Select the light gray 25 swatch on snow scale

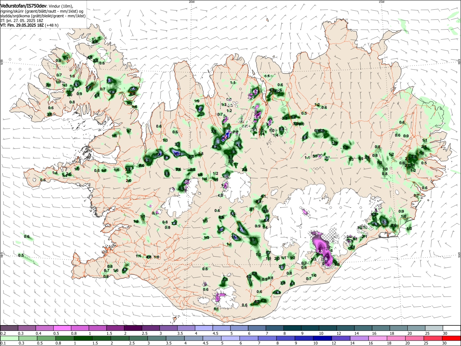pos(434,328)
